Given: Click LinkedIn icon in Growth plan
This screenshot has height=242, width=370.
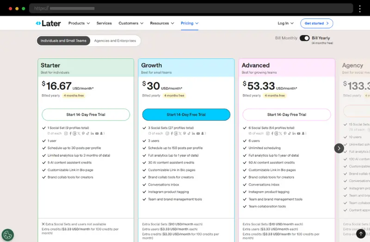Looking at the screenshot, I should click(x=193, y=133).
